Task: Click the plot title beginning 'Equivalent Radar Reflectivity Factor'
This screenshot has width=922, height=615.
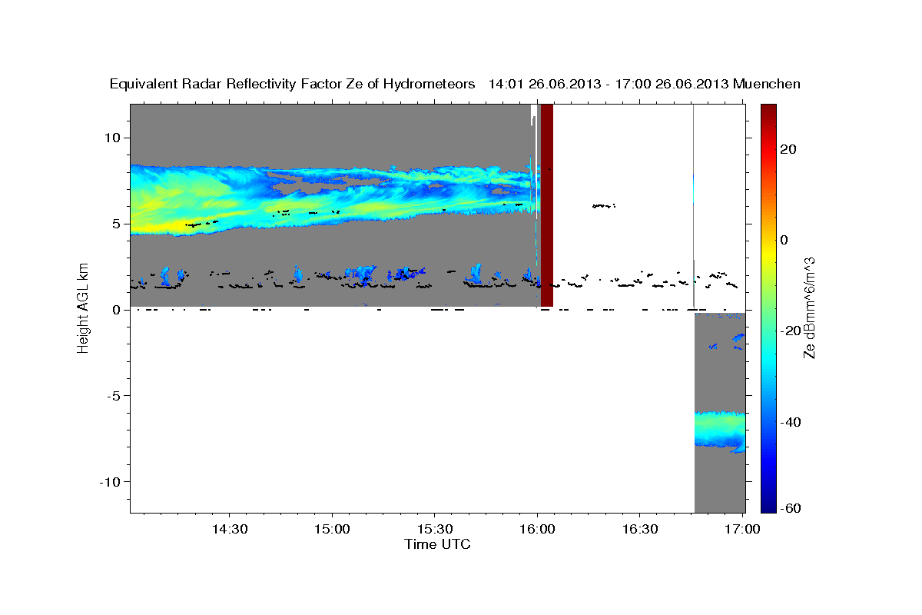Action: click(x=455, y=85)
